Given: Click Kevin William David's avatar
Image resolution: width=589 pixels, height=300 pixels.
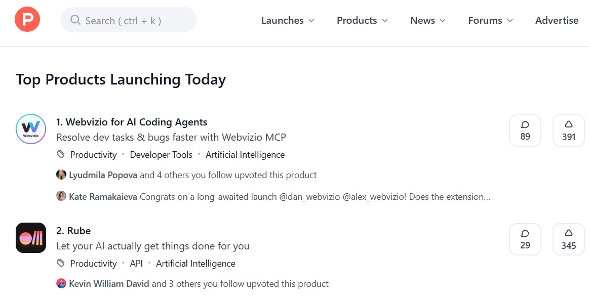Looking at the screenshot, I should point(61,283).
